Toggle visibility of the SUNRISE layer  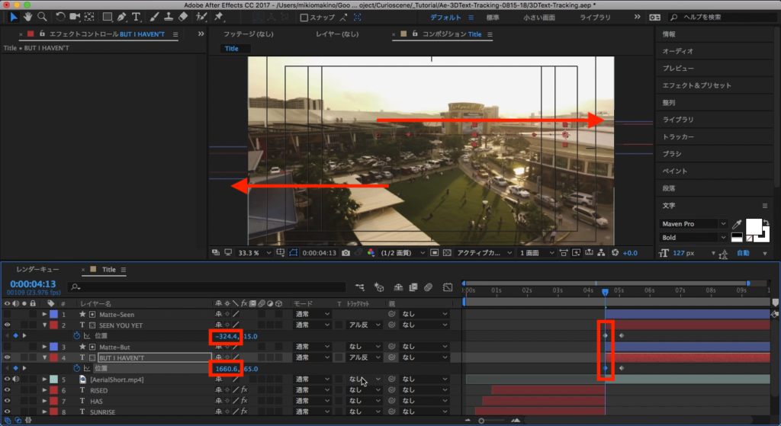[x=8, y=412]
